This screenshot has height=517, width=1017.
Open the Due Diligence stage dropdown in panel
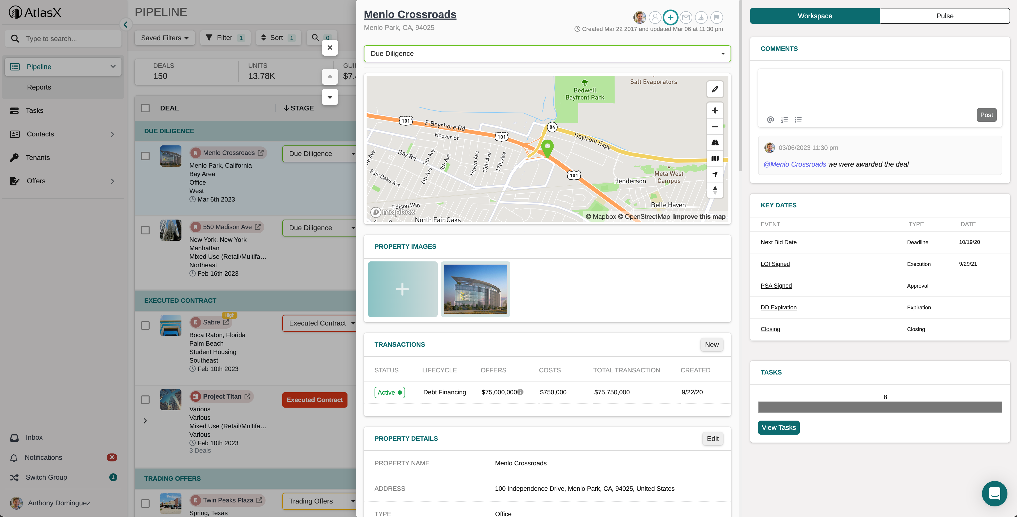coord(547,54)
